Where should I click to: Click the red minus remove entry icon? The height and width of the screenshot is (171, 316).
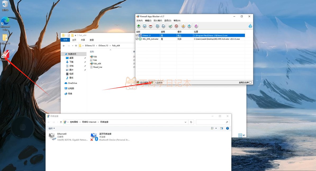pyautogui.click(x=151, y=26)
